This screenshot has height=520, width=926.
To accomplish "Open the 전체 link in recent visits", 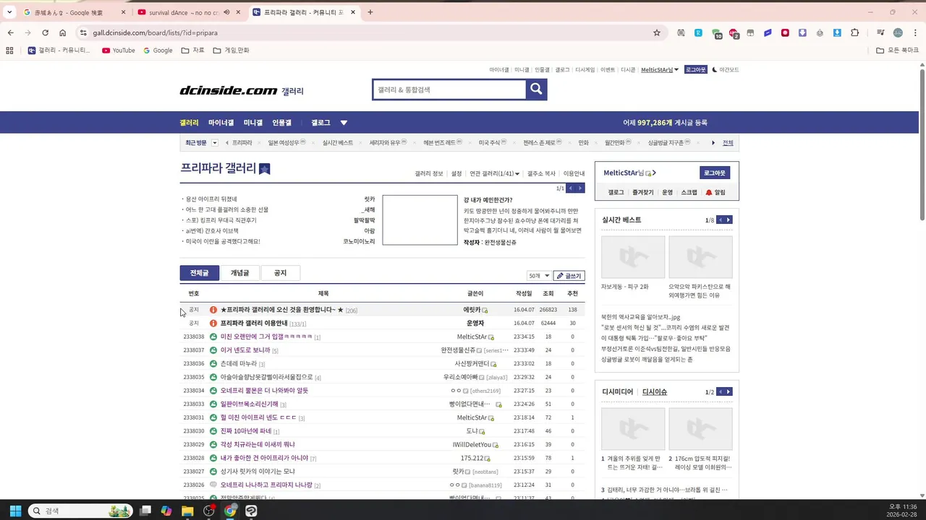I will pyautogui.click(x=728, y=143).
